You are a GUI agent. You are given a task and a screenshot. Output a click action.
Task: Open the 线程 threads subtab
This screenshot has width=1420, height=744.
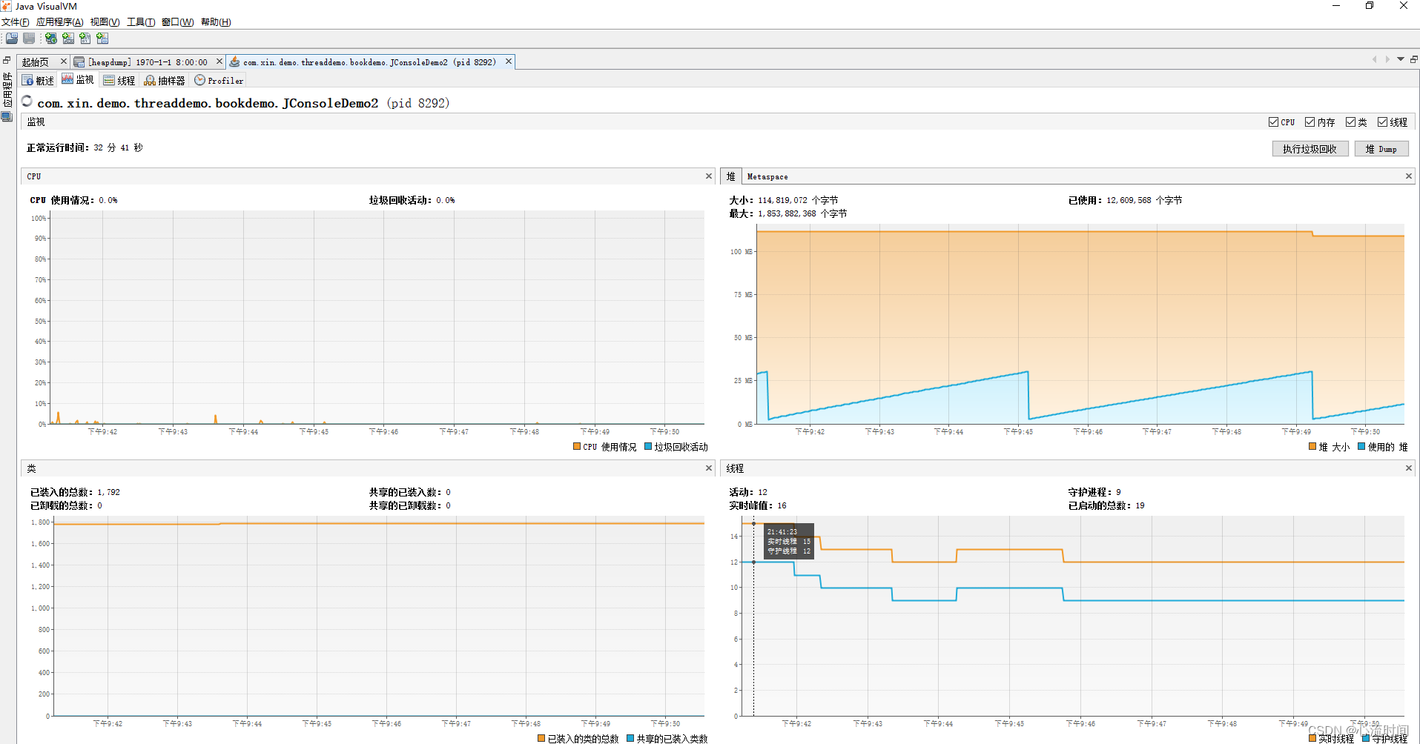click(x=119, y=80)
